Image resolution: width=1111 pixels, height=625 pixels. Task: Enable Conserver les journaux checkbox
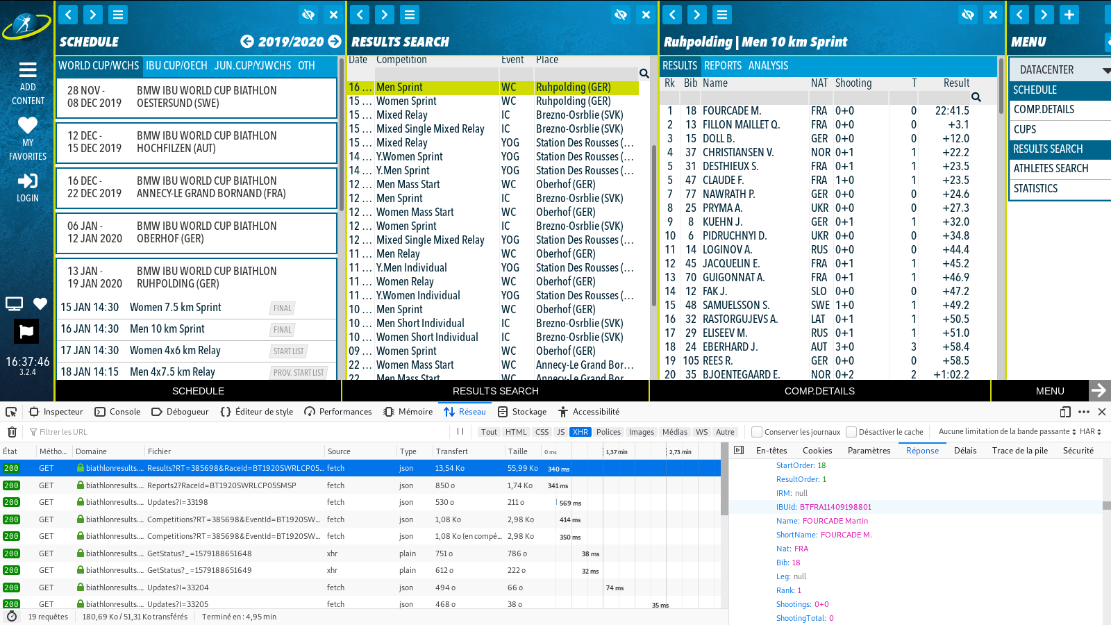pos(757,432)
